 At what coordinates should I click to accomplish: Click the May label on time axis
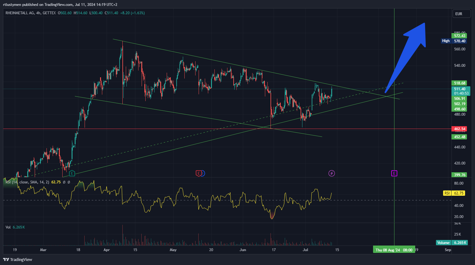click(173, 250)
